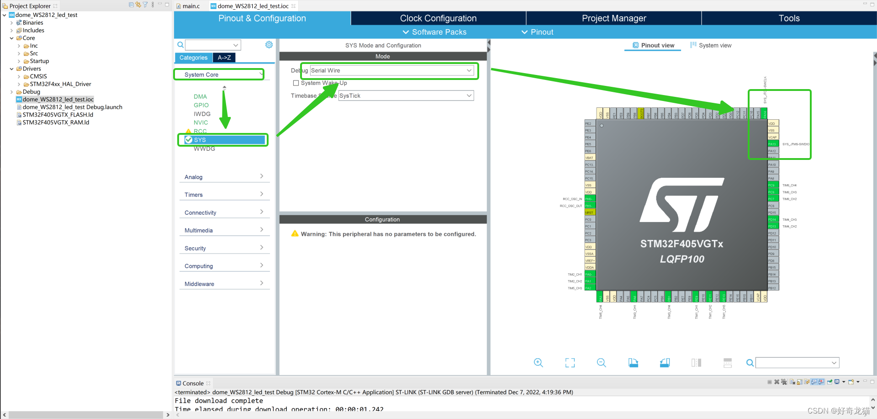Click the category search input box
The width and height of the screenshot is (877, 419).
coord(213,45)
